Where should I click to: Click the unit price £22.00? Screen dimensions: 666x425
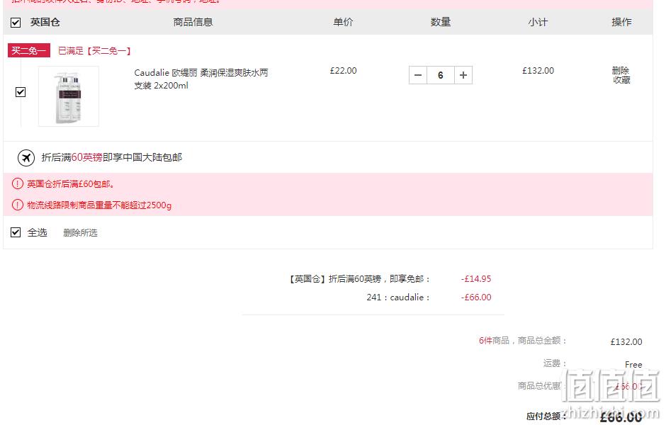pyautogui.click(x=343, y=71)
